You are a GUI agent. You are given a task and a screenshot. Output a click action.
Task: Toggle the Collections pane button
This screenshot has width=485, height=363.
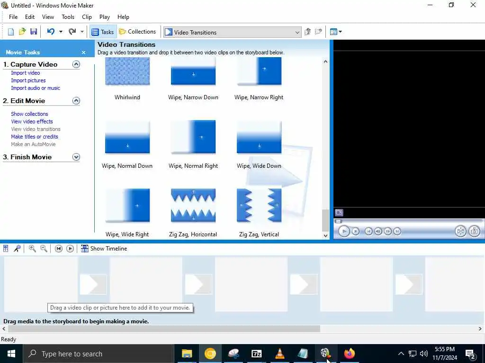pos(138,32)
